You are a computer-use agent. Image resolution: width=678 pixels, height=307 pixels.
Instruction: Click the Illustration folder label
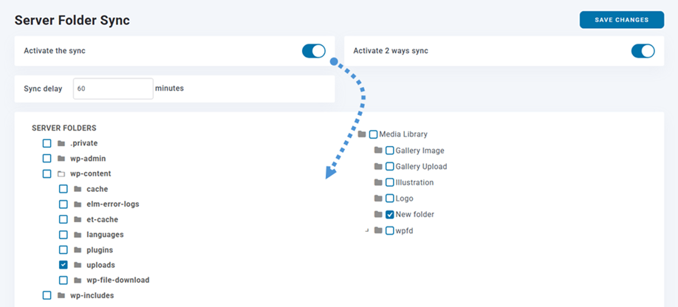tap(414, 182)
